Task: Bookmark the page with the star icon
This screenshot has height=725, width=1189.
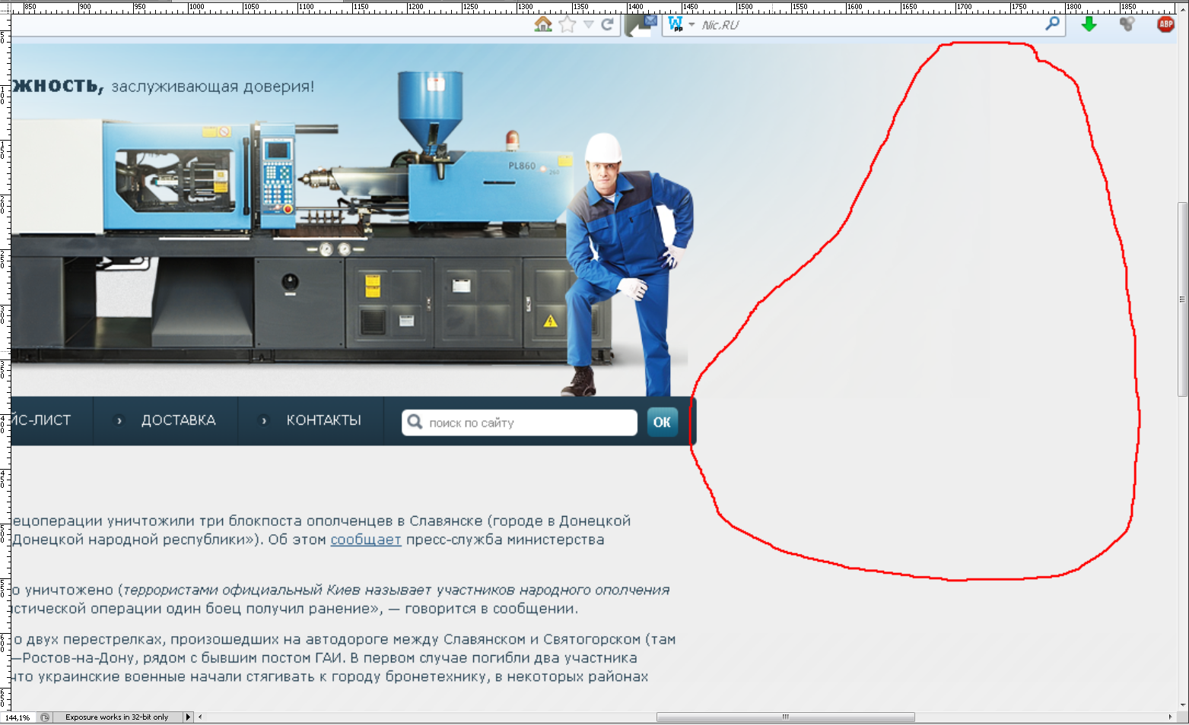Action: click(x=567, y=24)
